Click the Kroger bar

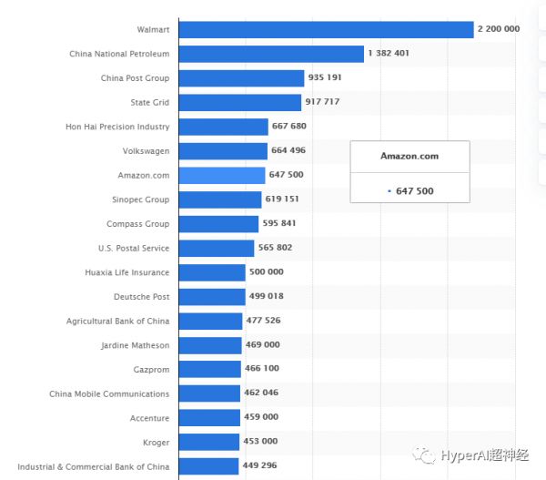(x=209, y=442)
